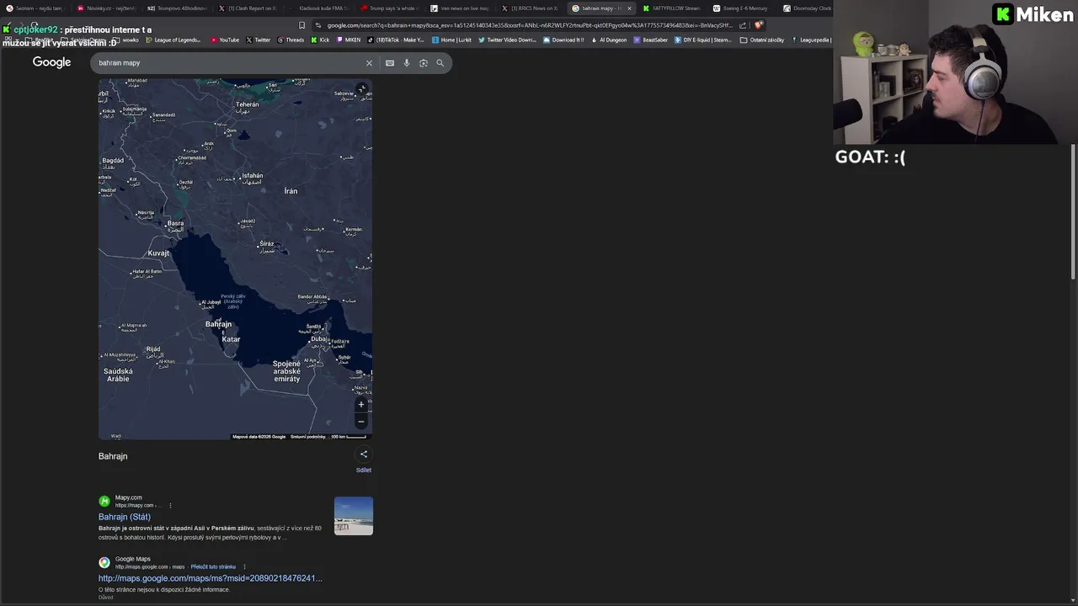The image size is (1078, 606).
Task: Open the Twitter bookmark
Action: pyautogui.click(x=258, y=40)
